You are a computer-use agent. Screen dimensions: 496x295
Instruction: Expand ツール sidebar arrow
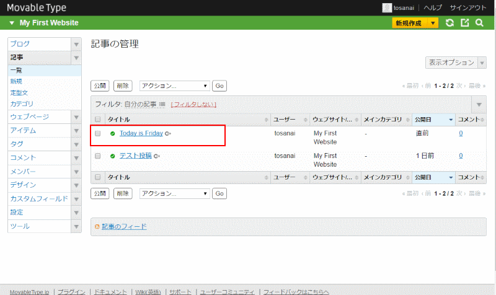point(76,226)
